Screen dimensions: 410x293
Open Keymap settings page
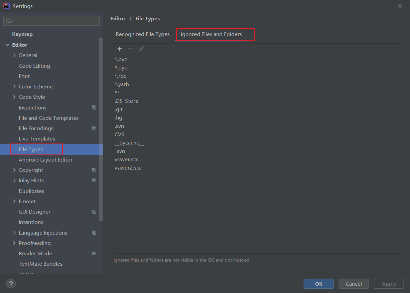click(22, 34)
